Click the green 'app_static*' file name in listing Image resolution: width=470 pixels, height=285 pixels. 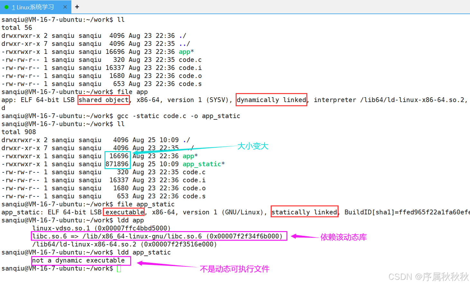tap(203, 164)
